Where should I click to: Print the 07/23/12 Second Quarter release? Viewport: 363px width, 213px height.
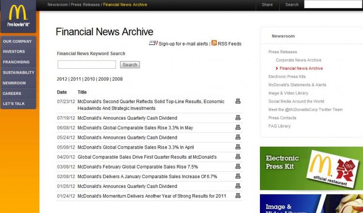pos(238,101)
